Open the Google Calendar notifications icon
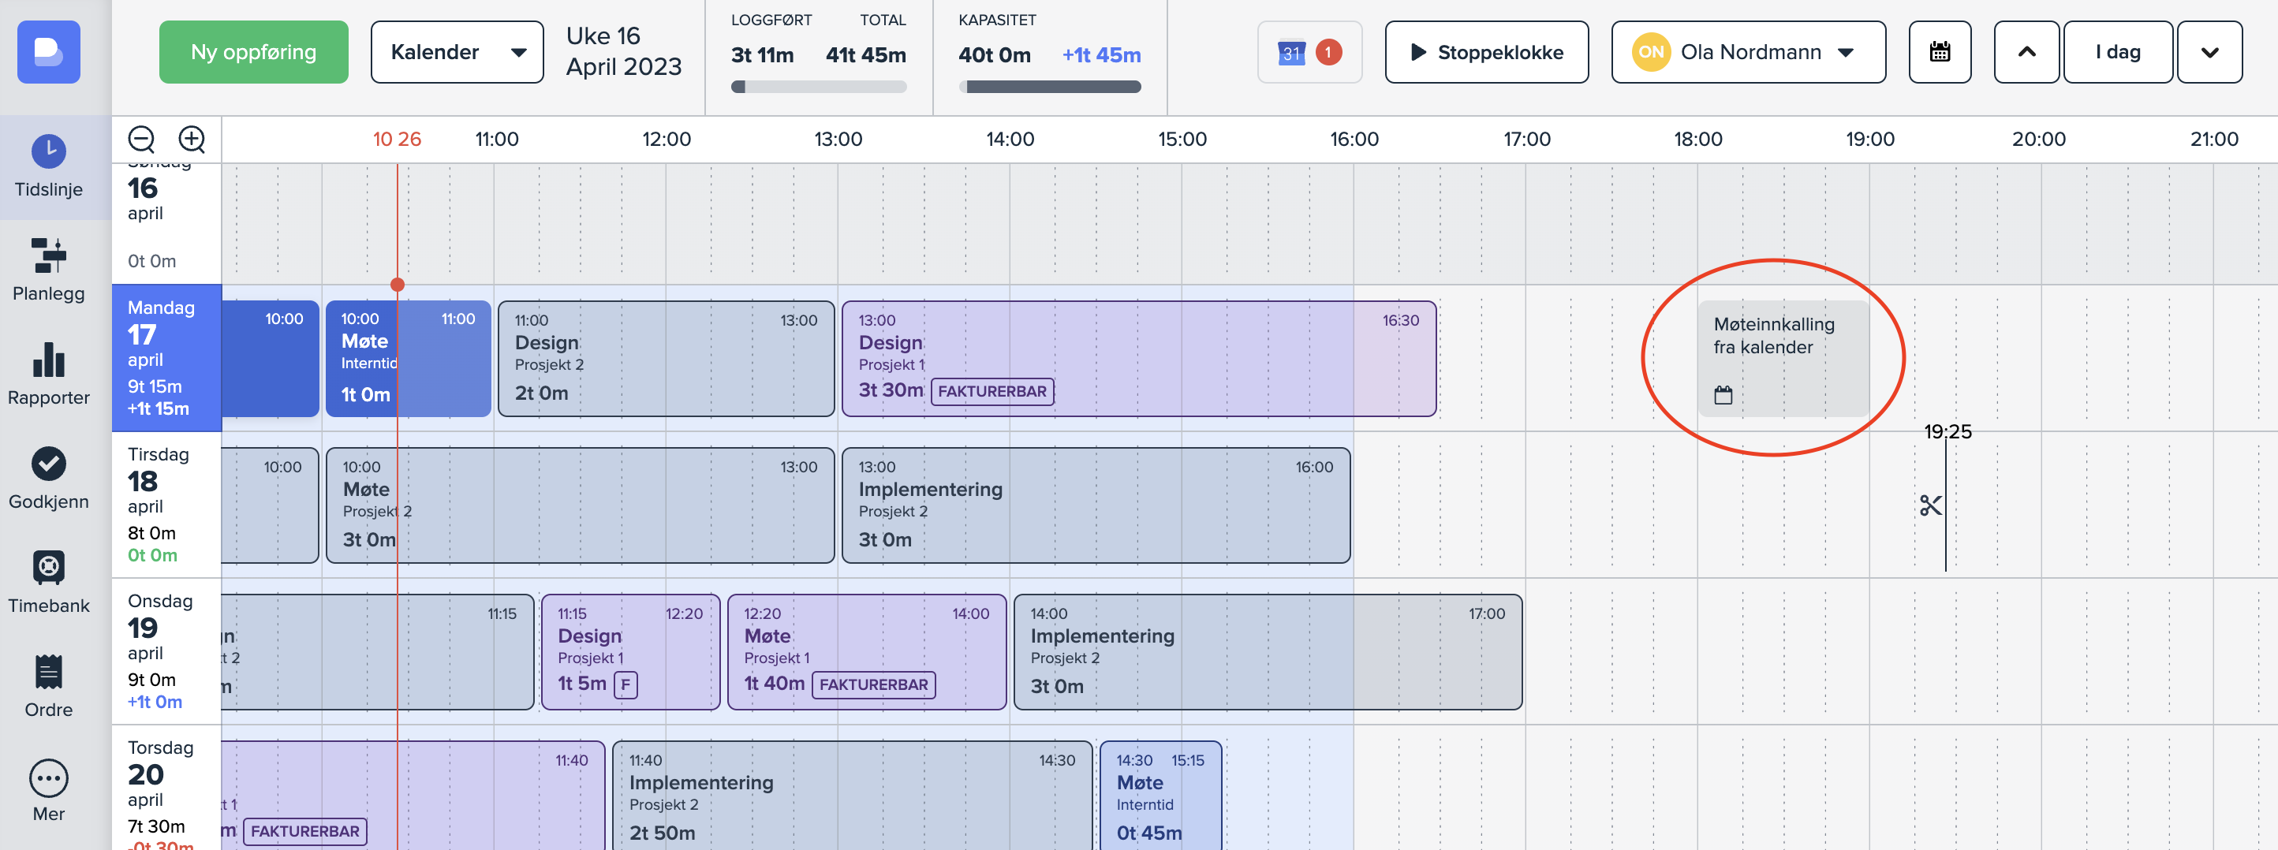This screenshot has height=850, width=2278. coord(1309,52)
